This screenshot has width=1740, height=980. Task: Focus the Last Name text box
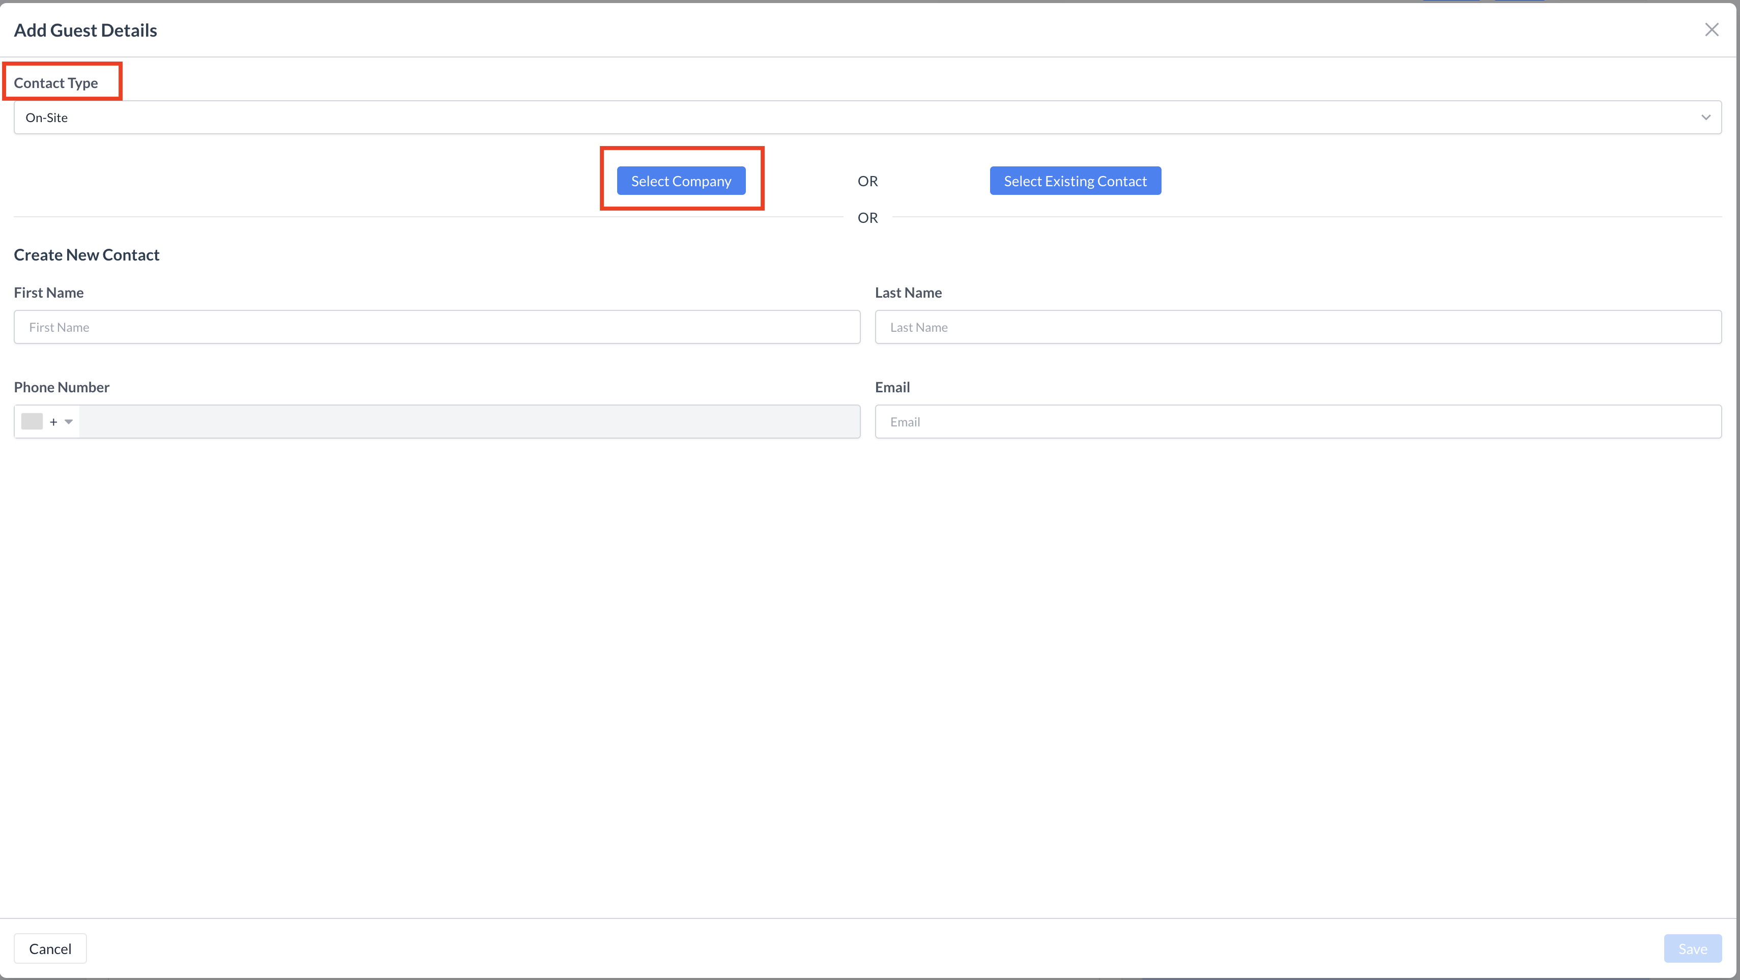pyautogui.click(x=1297, y=328)
